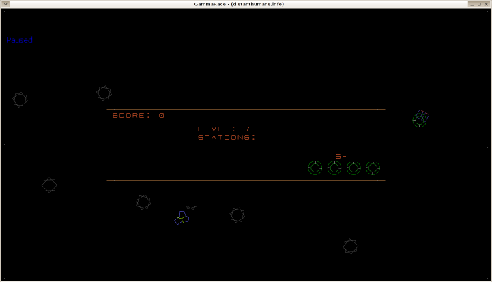Image resolution: width=492 pixels, height=282 pixels.
Task: Click the SCORE: 0 readout
Action: (139, 116)
